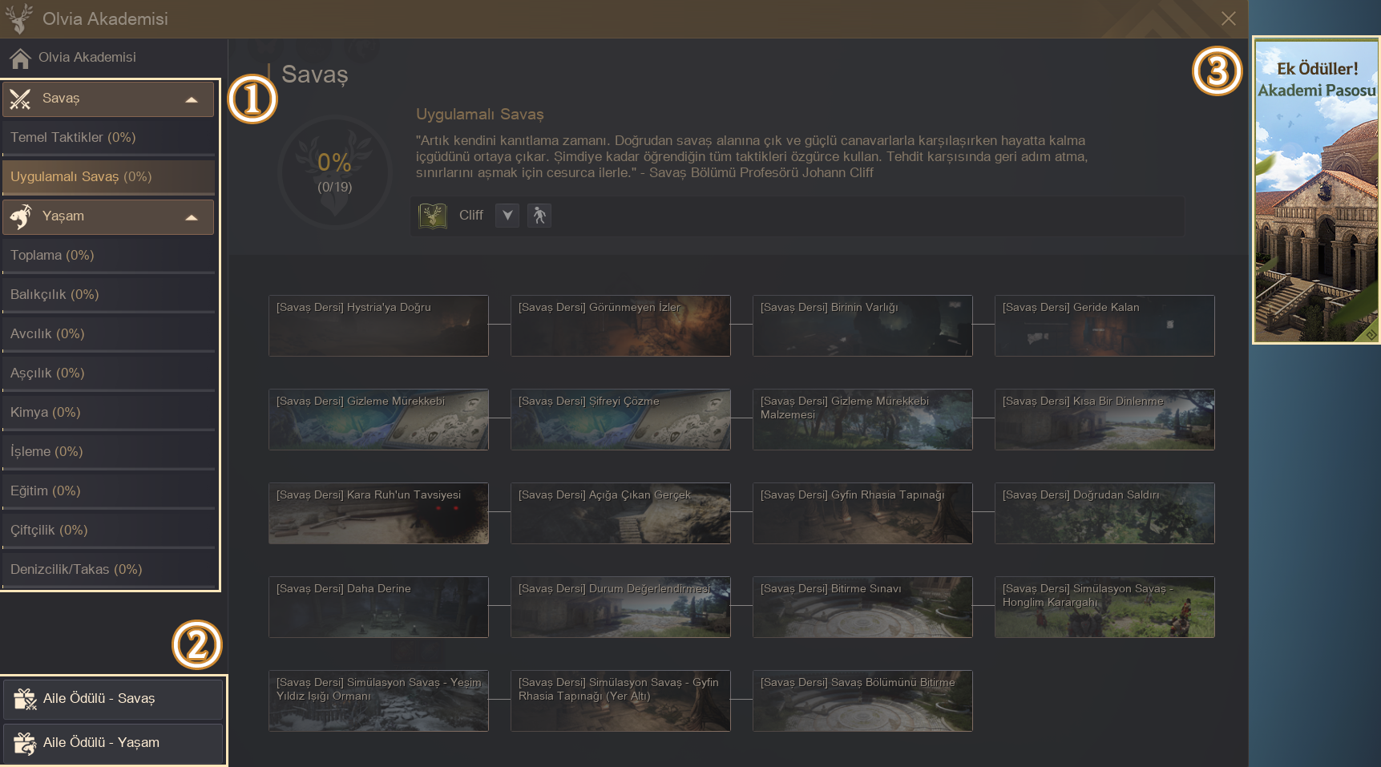Collapse the Yaşam section arrow

point(192,217)
